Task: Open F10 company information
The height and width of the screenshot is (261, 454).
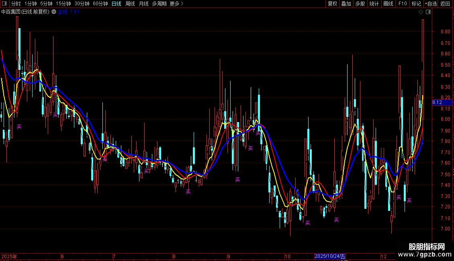Action: [402, 4]
